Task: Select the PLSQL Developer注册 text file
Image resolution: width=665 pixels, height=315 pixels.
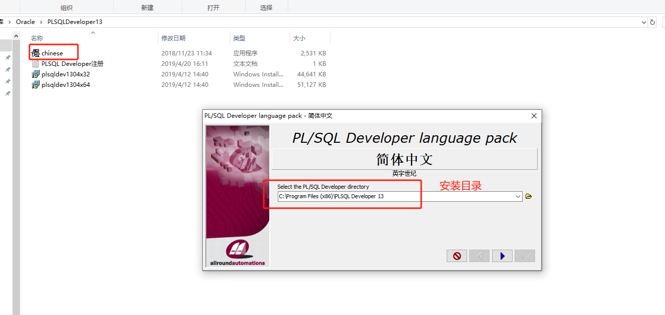Action: pyautogui.click(x=71, y=63)
